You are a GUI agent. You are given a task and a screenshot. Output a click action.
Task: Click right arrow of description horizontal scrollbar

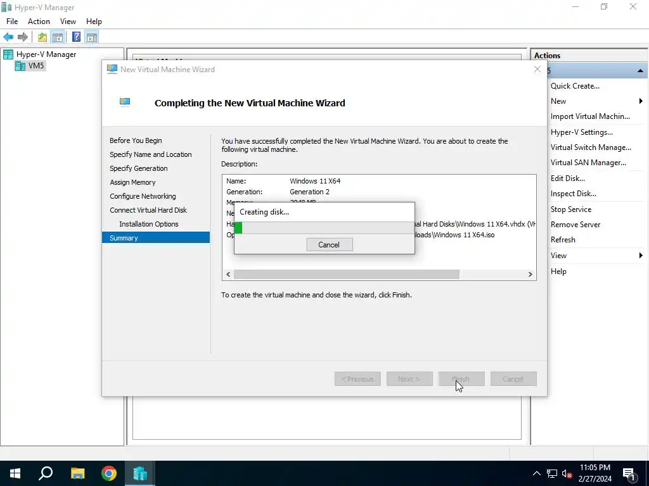coord(530,275)
